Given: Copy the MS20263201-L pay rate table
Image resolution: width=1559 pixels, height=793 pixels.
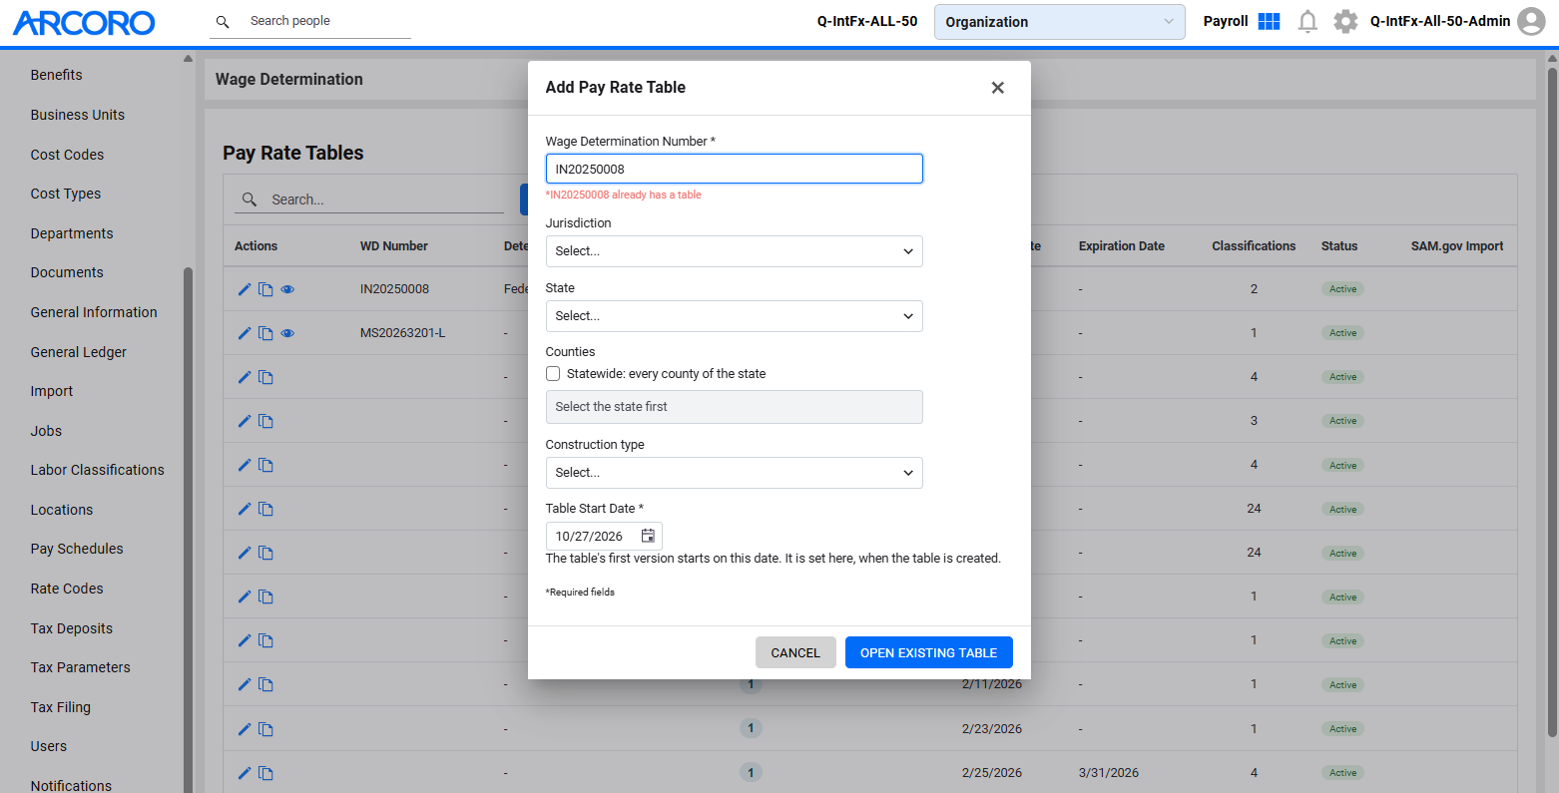Looking at the screenshot, I should pos(265,333).
